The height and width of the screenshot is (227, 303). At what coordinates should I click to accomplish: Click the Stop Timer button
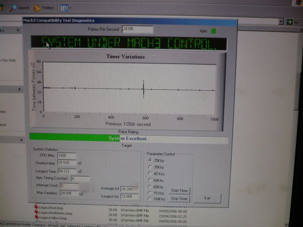click(x=179, y=198)
